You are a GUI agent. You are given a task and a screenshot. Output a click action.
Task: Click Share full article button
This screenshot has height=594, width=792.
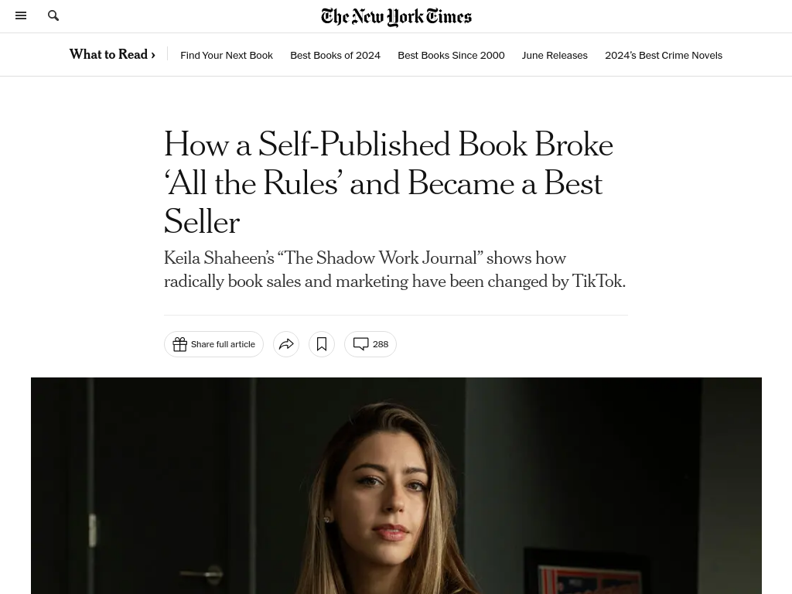[213, 344]
